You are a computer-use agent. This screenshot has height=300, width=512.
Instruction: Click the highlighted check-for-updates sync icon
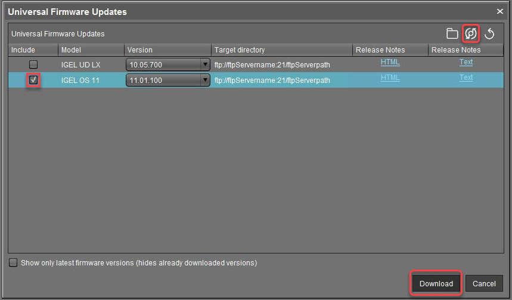pos(471,34)
